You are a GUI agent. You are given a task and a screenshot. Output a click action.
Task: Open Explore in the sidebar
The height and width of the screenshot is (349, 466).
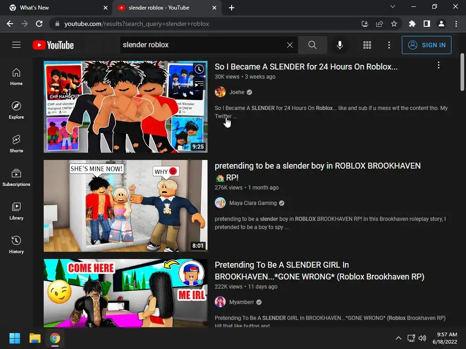tap(16, 110)
